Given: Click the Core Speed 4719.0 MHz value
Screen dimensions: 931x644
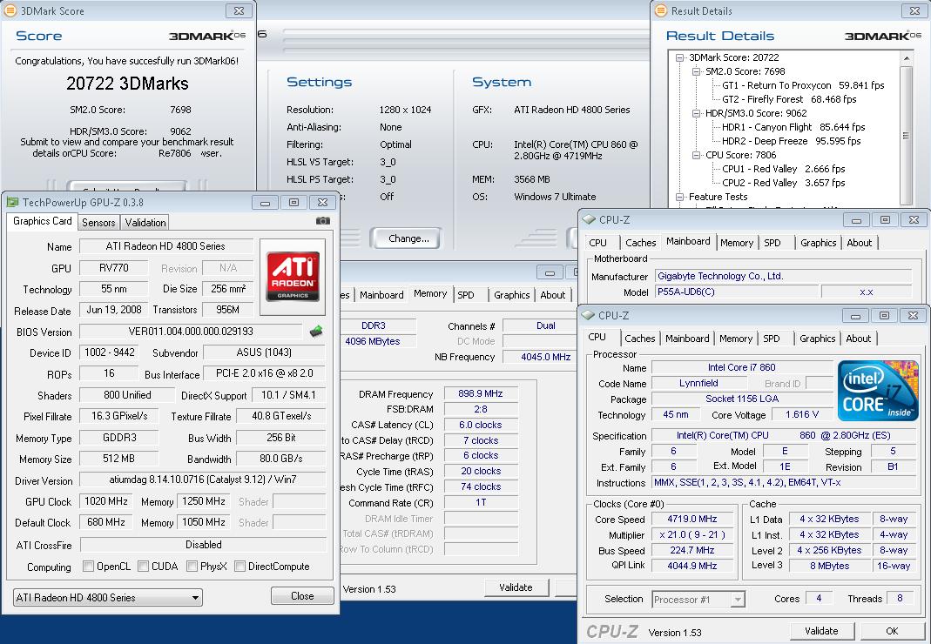Looking at the screenshot, I should coord(692,520).
